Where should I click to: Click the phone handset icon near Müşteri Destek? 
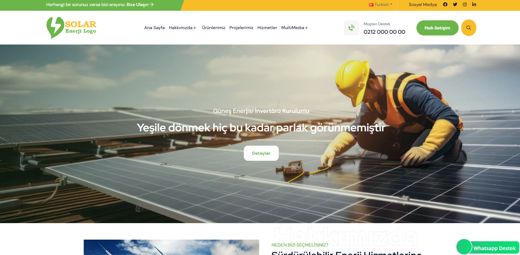pyautogui.click(x=351, y=27)
